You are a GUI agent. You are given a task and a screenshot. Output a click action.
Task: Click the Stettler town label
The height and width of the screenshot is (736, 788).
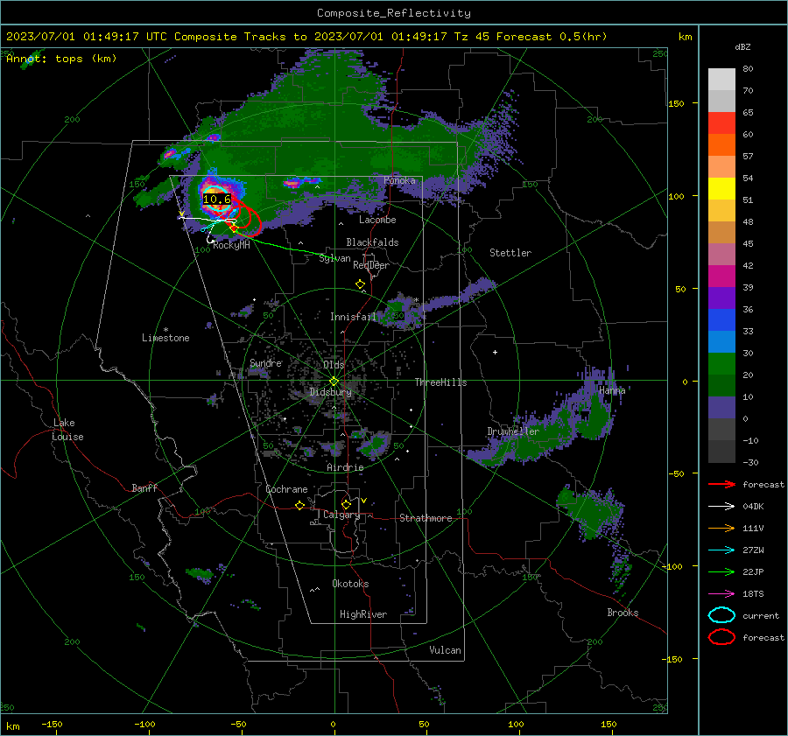coord(510,253)
